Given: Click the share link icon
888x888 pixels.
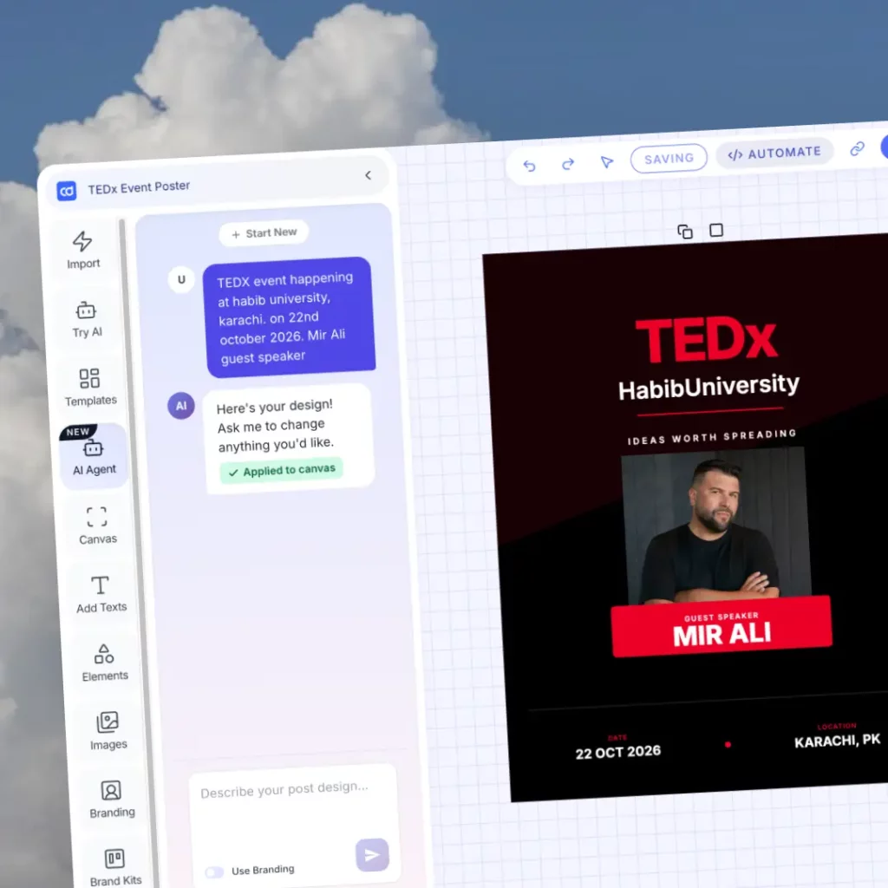Looking at the screenshot, I should (858, 149).
